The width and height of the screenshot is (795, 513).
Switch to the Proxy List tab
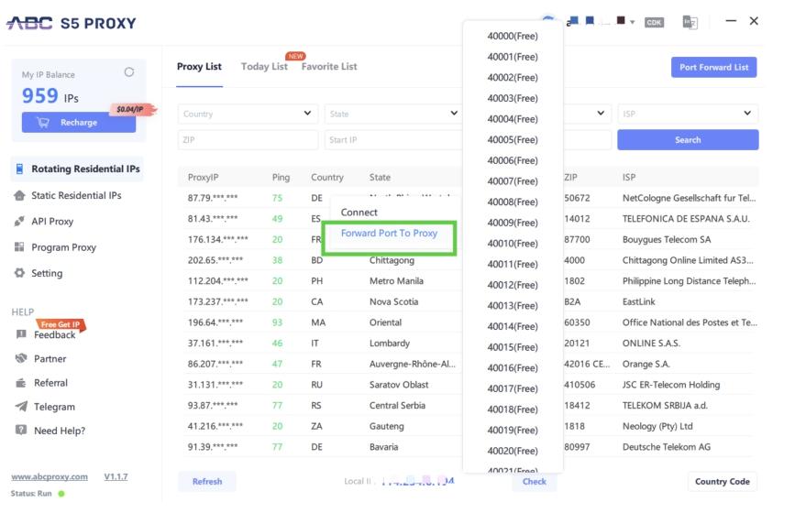[x=199, y=66]
